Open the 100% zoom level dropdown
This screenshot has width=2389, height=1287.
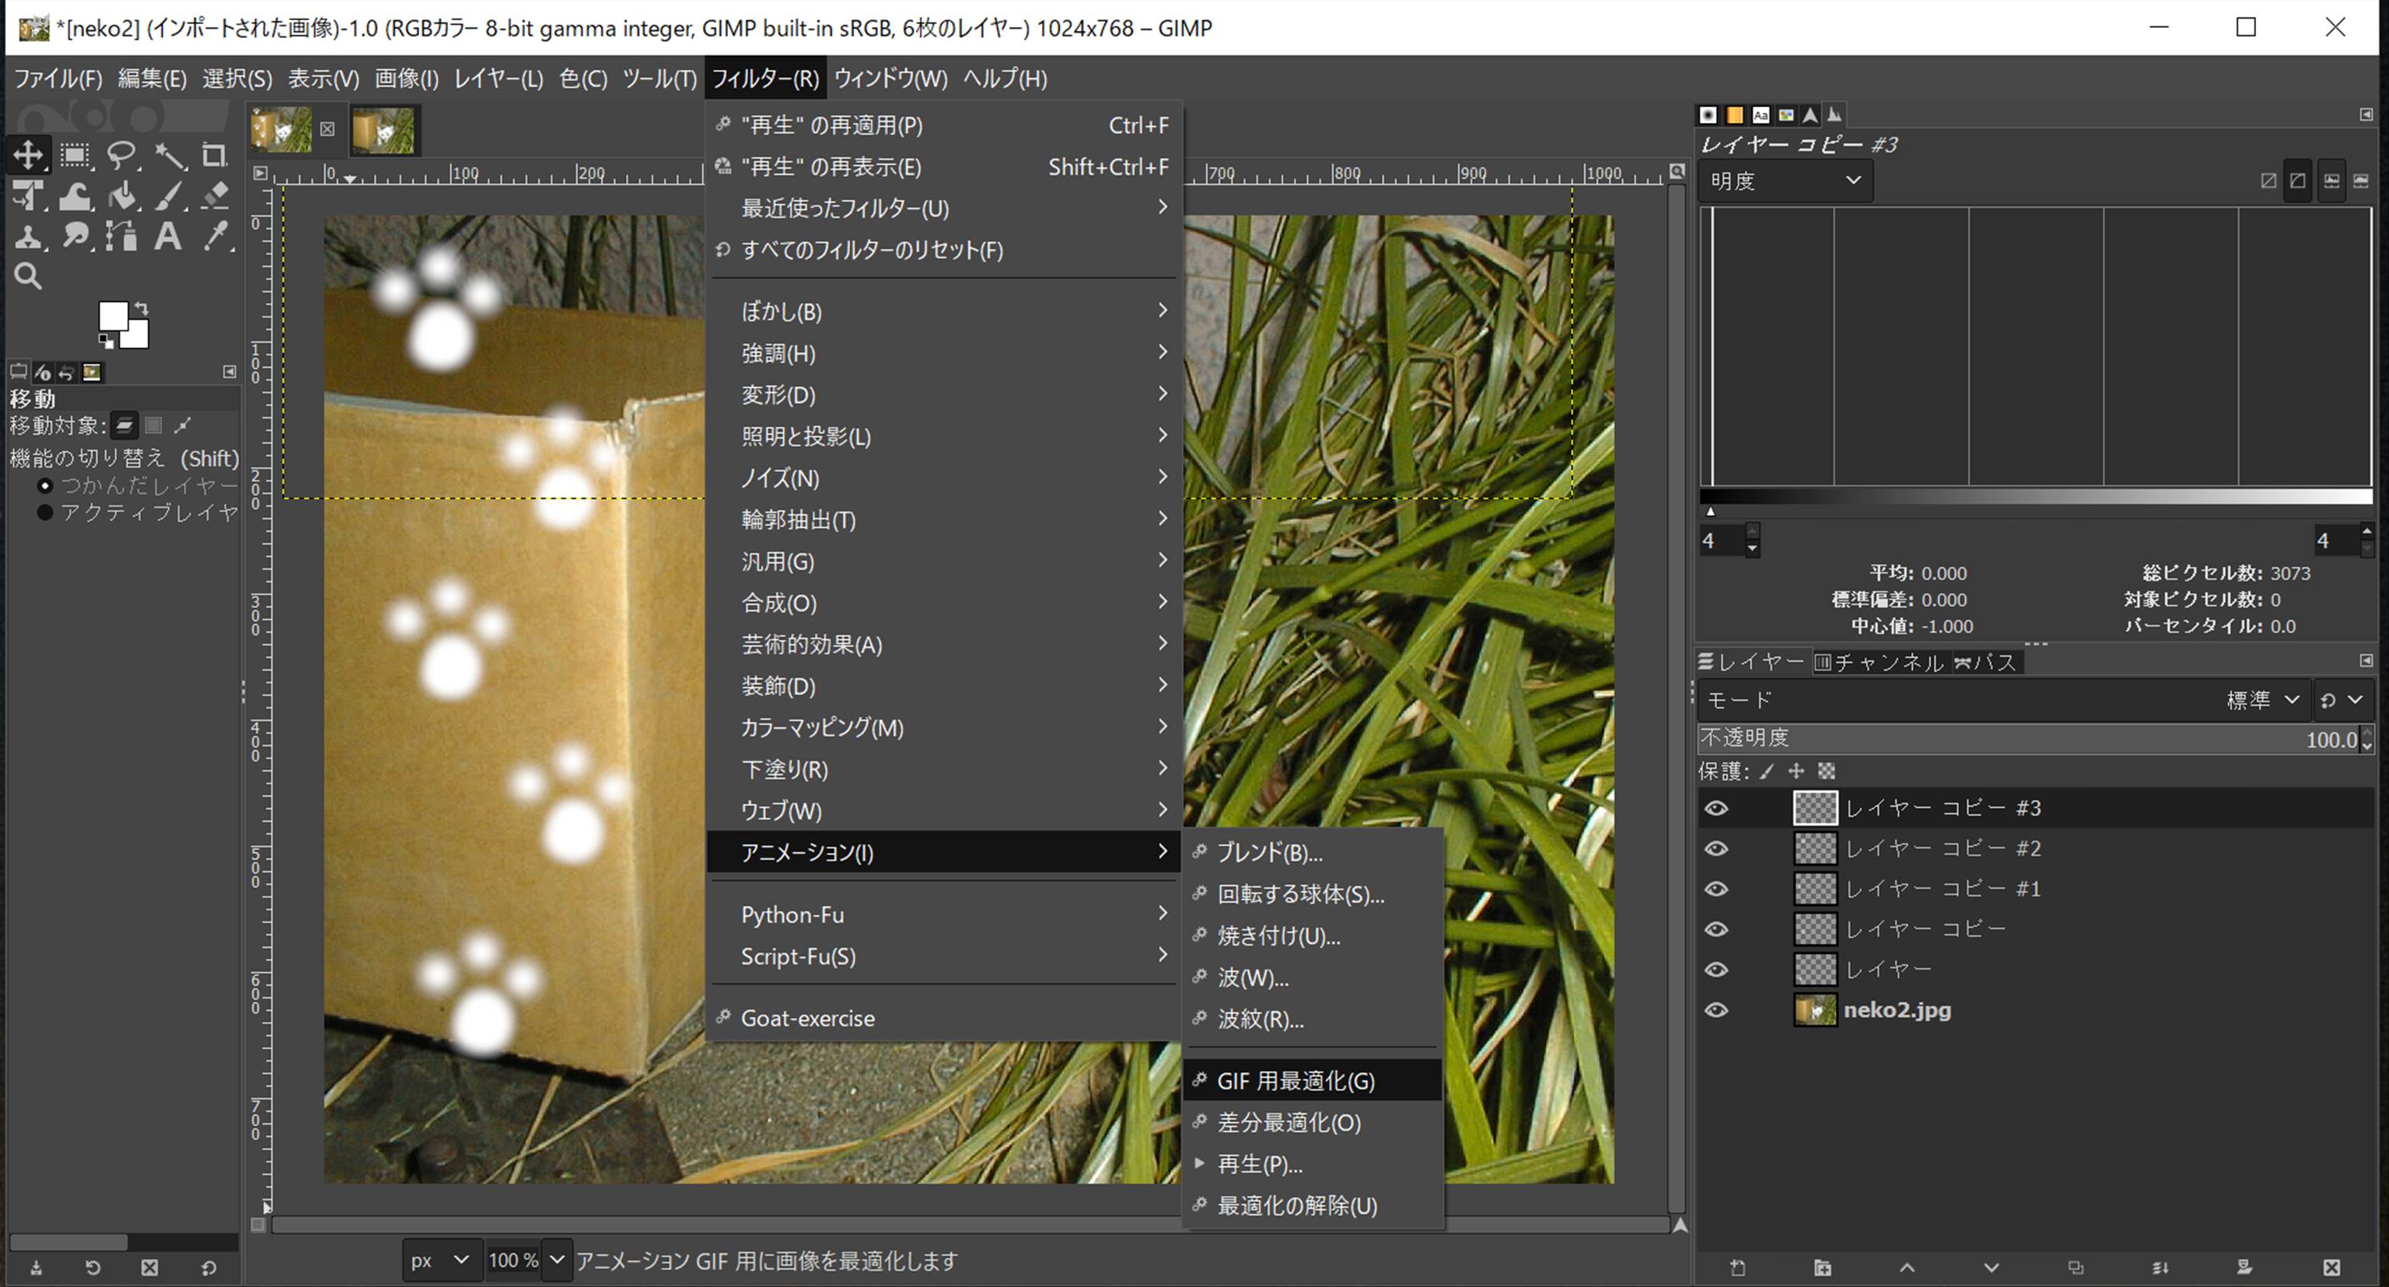557,1260
